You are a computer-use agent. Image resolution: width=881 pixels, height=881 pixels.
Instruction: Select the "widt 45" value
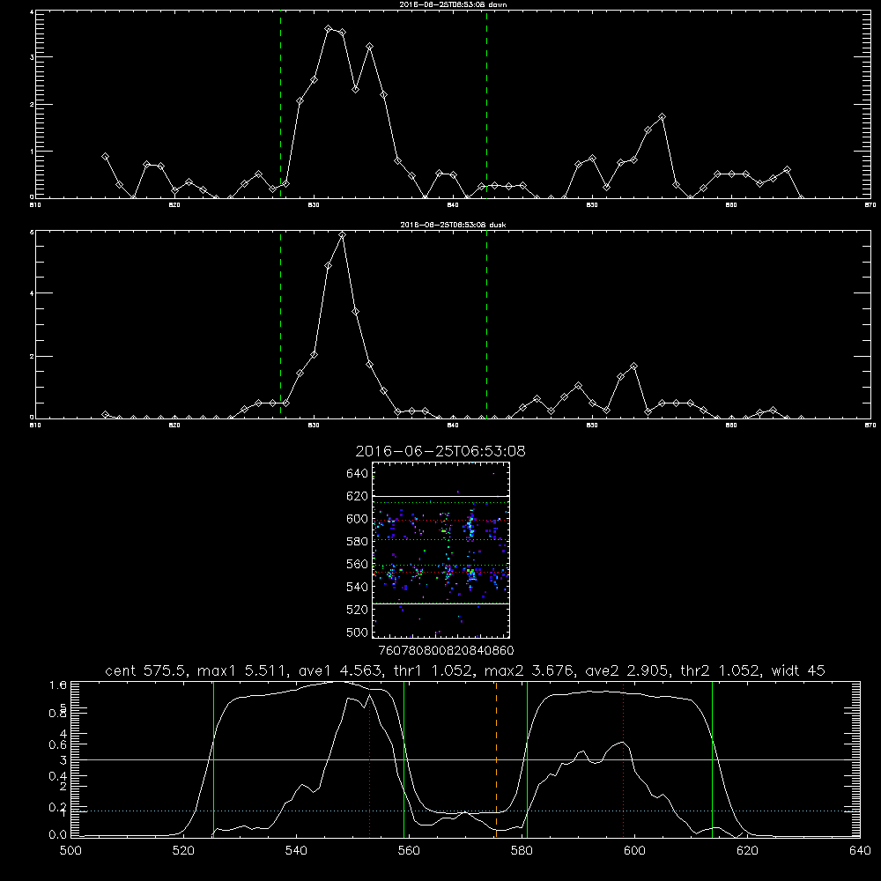[x=798, y=670]
